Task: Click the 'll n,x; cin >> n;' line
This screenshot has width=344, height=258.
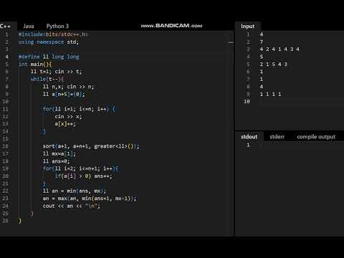Action: click(x=68, y=87)
